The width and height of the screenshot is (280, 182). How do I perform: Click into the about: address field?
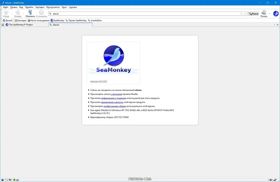click(x=146, y=14)
